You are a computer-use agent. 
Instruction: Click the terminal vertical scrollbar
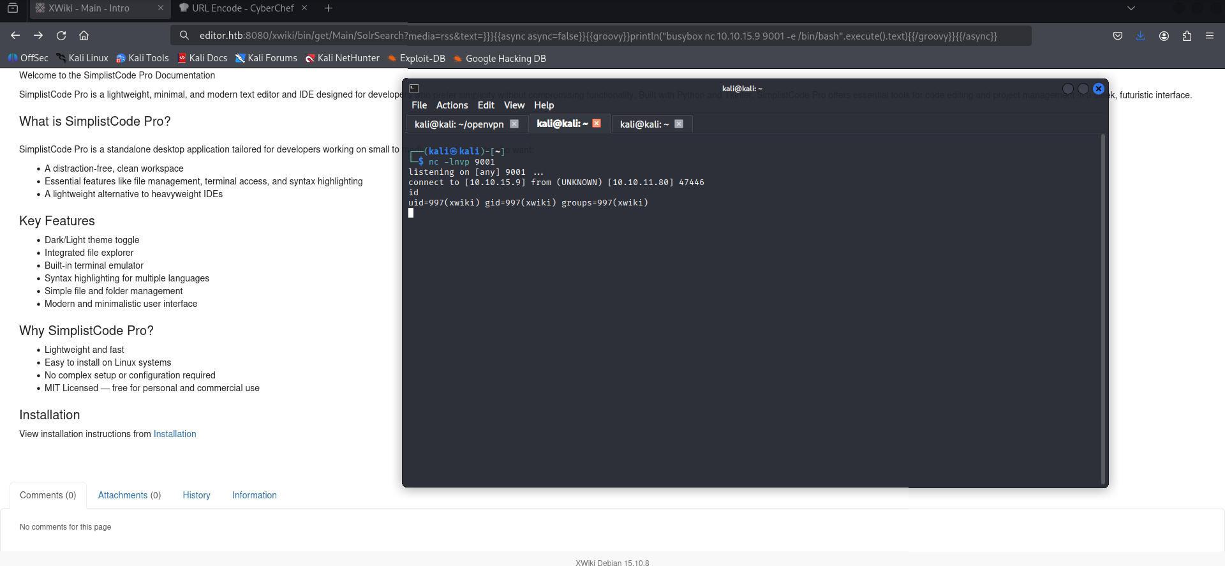(1102, 309)
